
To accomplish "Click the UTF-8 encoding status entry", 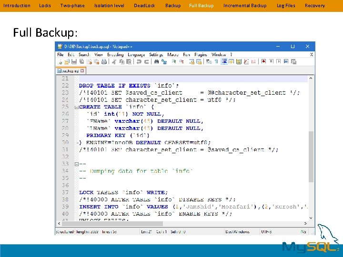I will (x=266, y=232).
